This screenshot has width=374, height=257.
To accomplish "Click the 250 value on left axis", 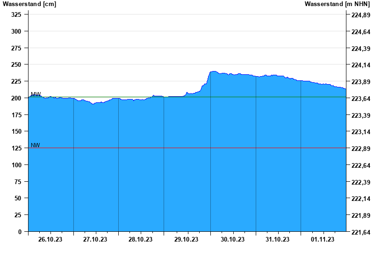I will 16,64.
